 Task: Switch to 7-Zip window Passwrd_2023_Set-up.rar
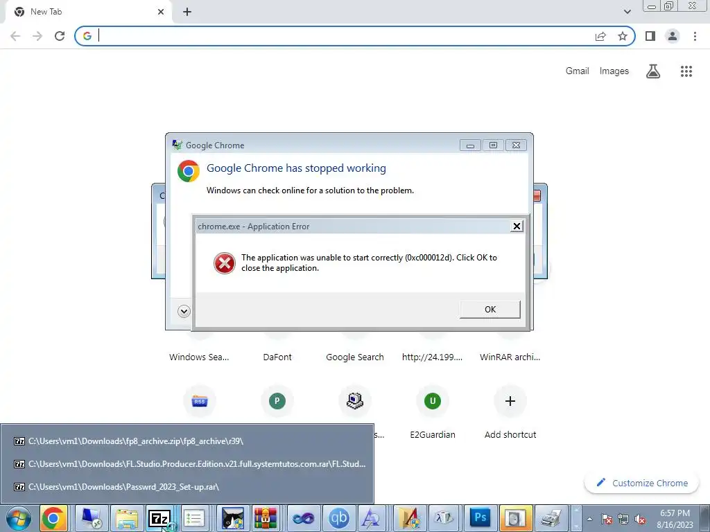187,487
